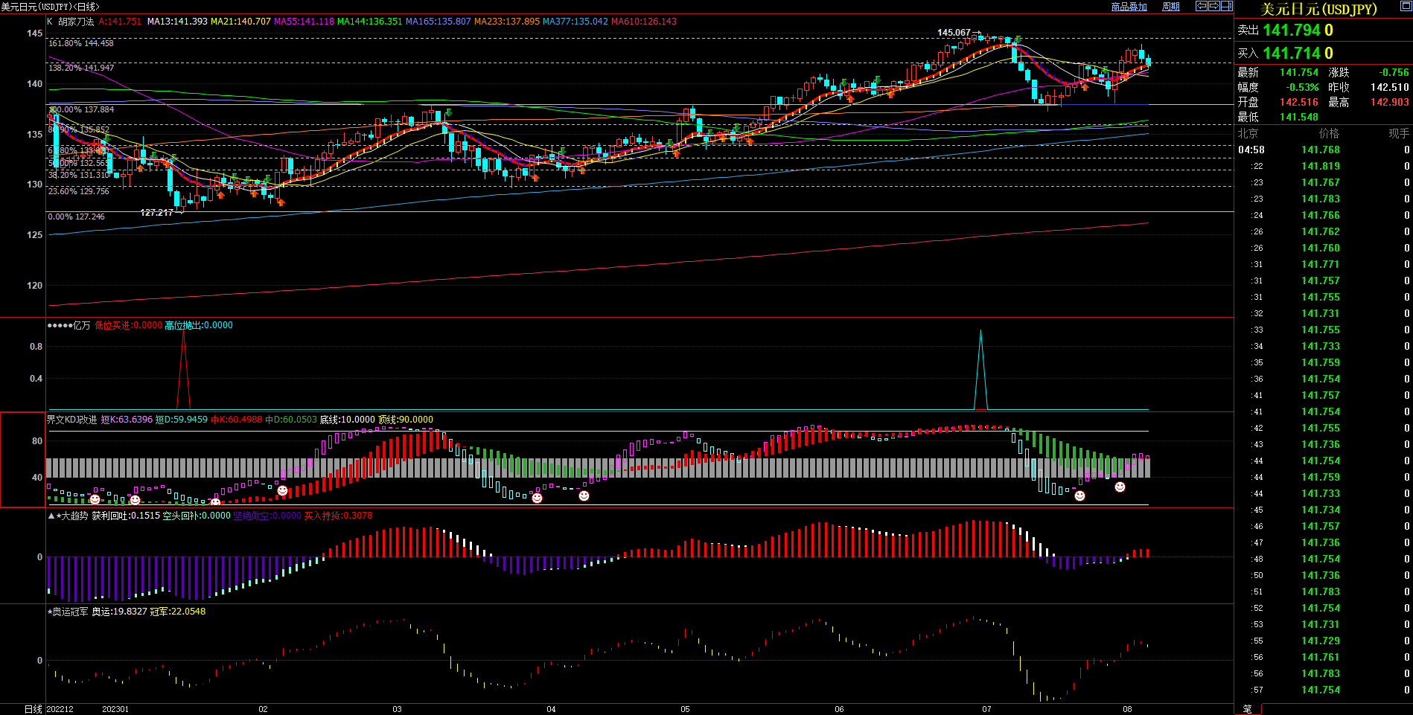Viewport: 1413px width, 715px height.
Task: Click the 买入 buy price 141.714
Action: 1298,54
